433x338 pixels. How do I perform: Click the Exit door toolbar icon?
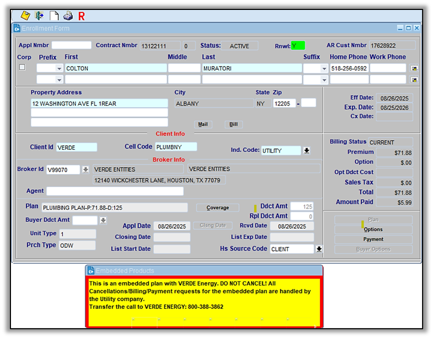tap(40, 16)
